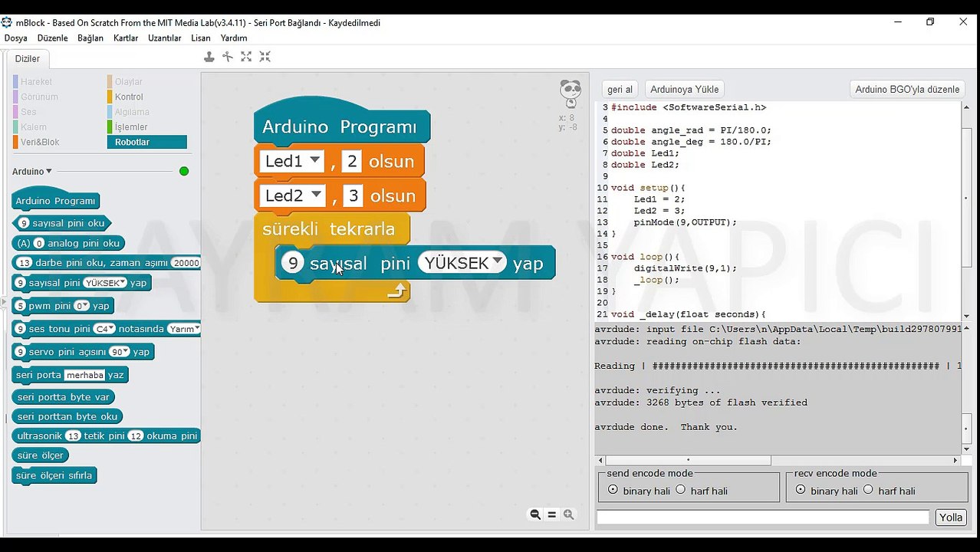Image resolution: width=980 pixels, height=552 pixels.
Task: Click the panda sprite thumbnail icon
Action: (x=570, y=94)
